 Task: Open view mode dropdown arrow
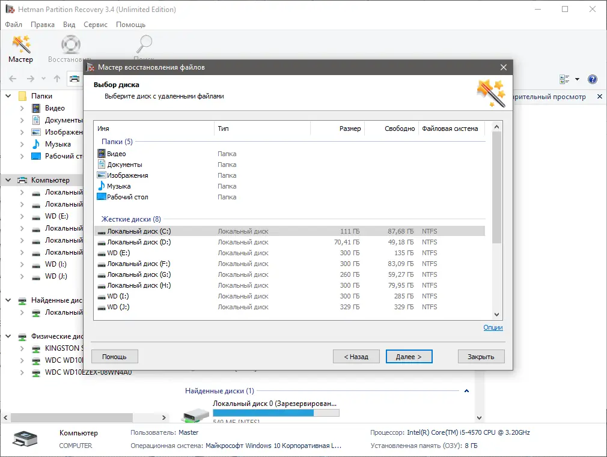click(577, 79)
